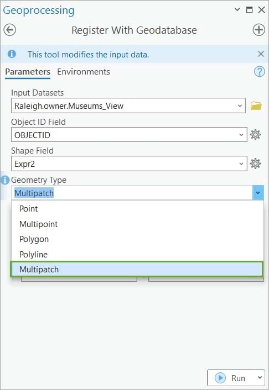Click the Geoprocessing pane title

[39, 10]
